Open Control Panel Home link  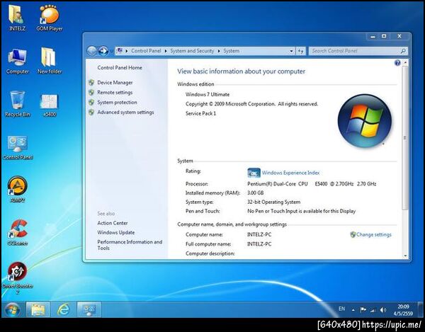pyautogui.click(x=120, y=68)
